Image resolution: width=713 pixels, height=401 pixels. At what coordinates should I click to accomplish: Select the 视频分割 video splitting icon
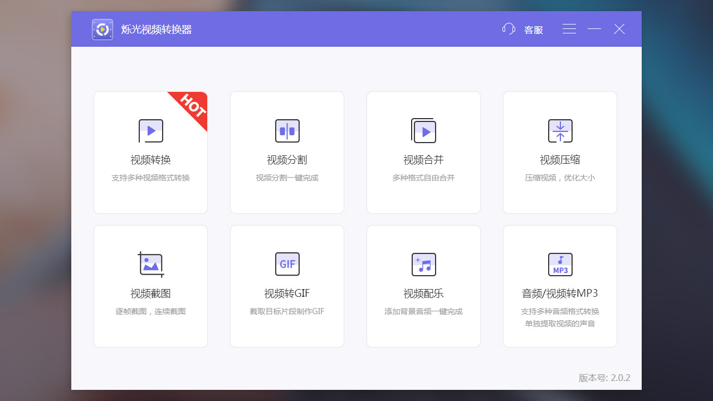287,131
